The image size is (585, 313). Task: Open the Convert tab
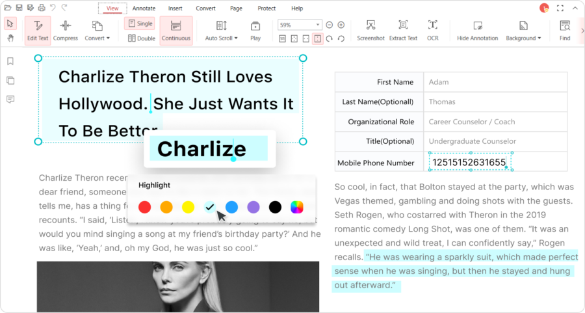[205, 8]
